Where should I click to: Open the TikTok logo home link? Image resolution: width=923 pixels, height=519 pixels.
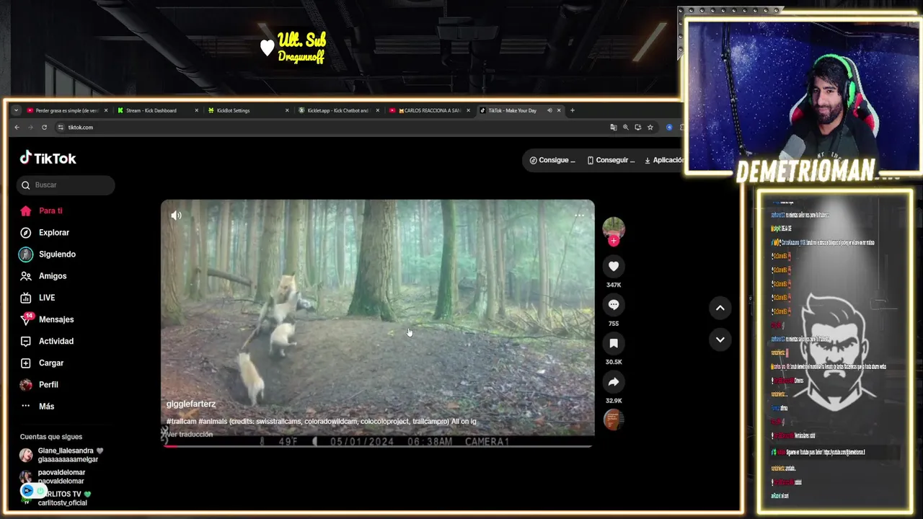(x=48, y=158)
